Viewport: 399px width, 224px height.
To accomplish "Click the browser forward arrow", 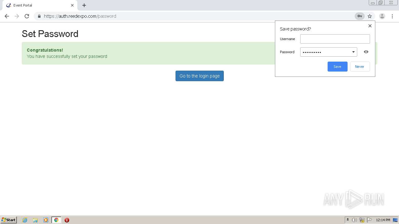I will pos(17,16).
